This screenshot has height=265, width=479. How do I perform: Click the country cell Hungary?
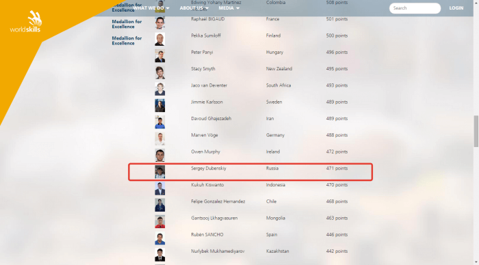pyautogui.click(x=274, y=52)
